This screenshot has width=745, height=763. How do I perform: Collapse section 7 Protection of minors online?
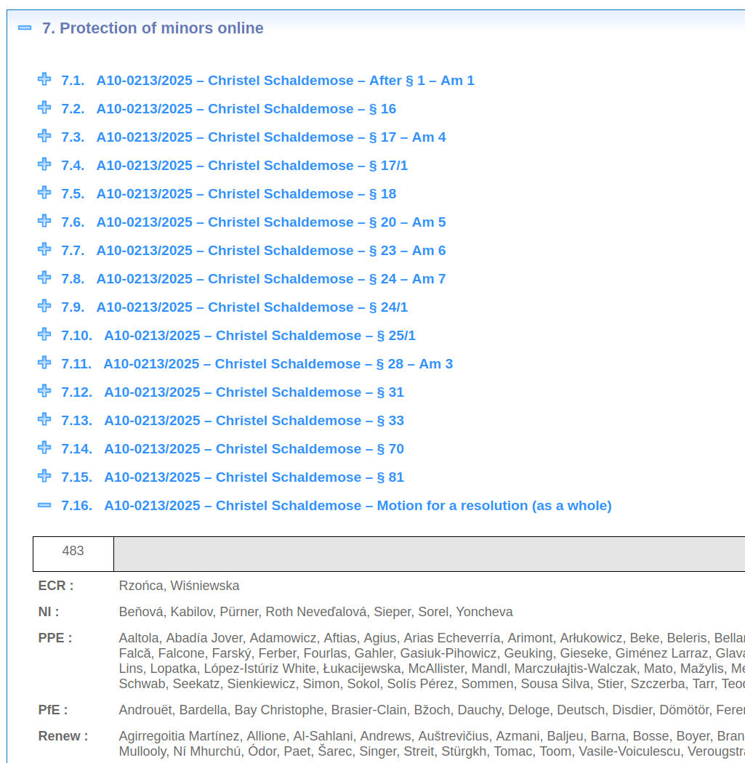point(25,28)
